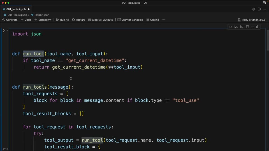Image resolution: width=269 pixels, height=151 pixels.
Task: Execute above cells icon
Action: [x=236, y=27]
